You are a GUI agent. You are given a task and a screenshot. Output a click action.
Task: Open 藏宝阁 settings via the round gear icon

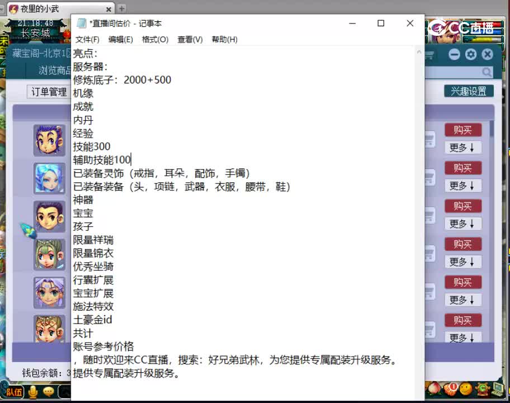tap(471, 54)
